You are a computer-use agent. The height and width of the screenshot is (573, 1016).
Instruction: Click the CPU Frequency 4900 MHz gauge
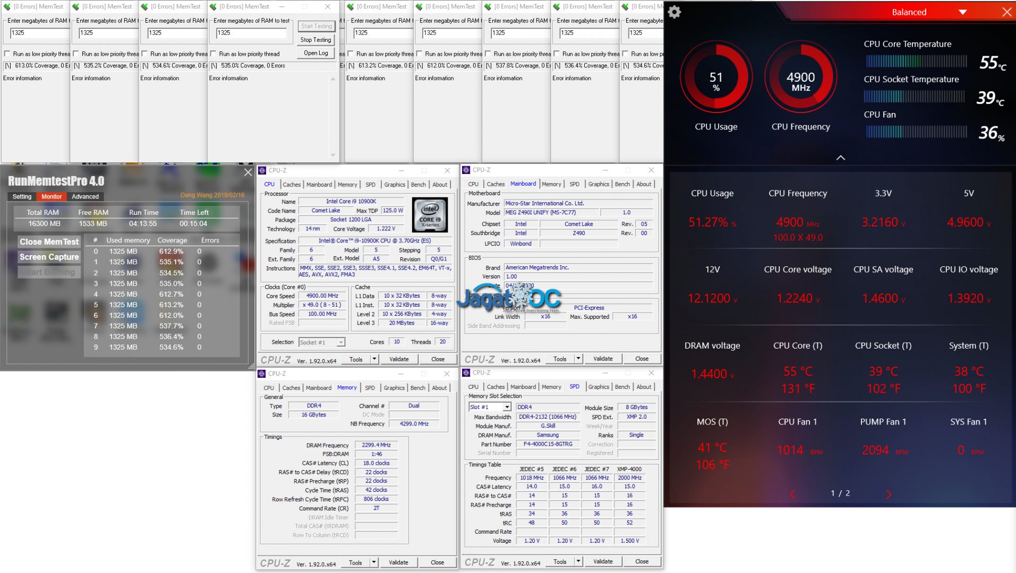tap(800, 77)
